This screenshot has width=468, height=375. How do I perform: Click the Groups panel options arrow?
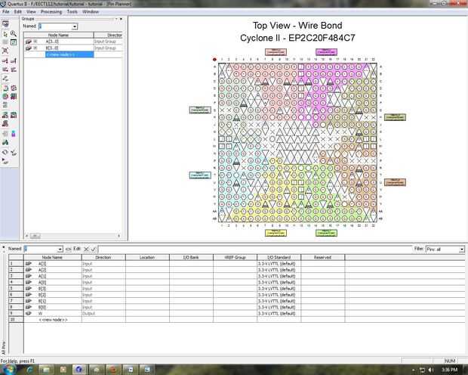tap(116, 19)
